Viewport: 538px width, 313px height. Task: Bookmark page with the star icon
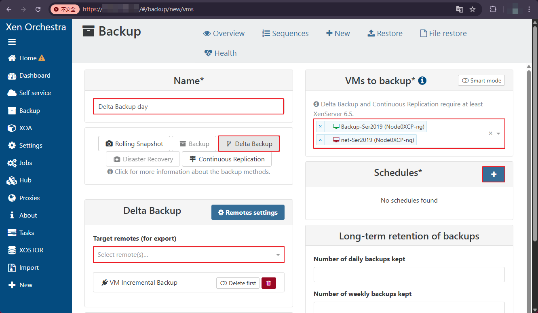[473, 9]
